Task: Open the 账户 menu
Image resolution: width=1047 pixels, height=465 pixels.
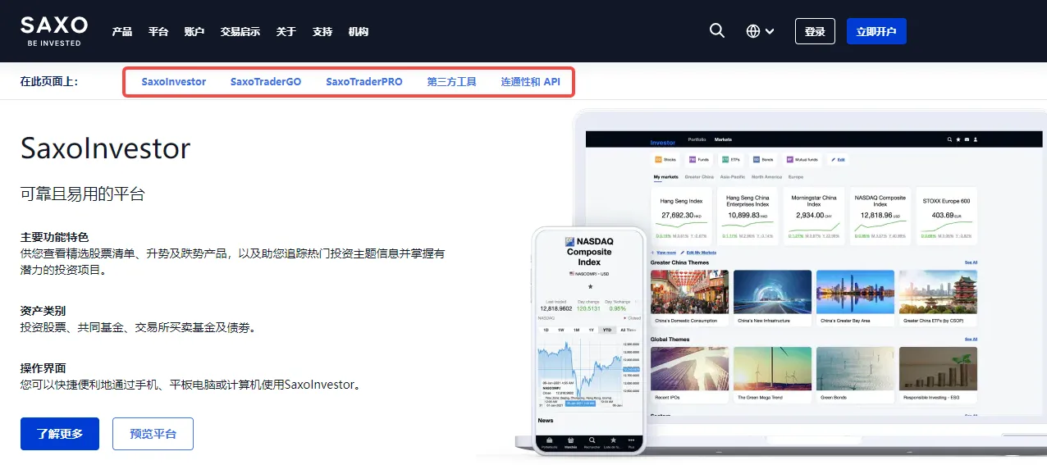Action: point(194,32)
